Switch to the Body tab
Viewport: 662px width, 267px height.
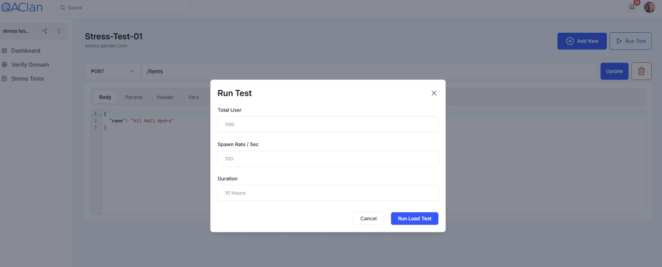[105, 97]
